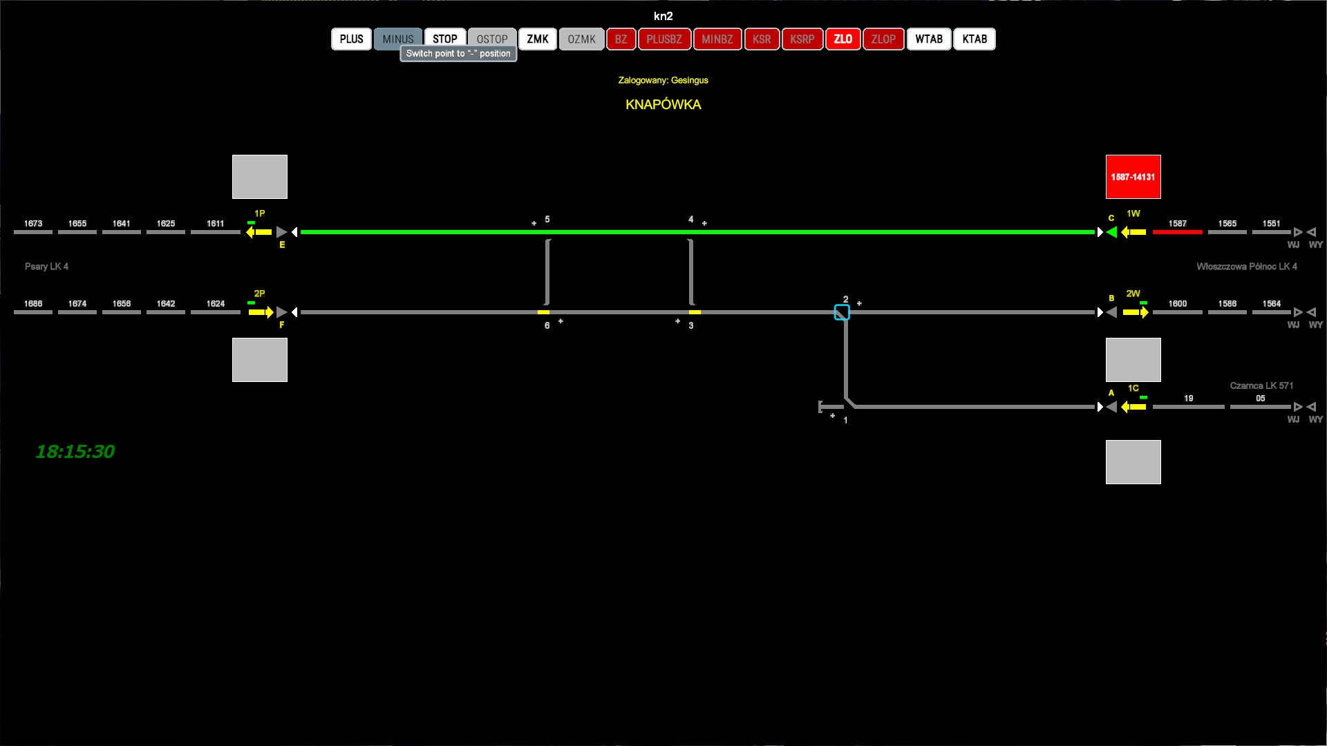
Task: Click the yellow 1P signal arrow
Action: click(259, 232)
